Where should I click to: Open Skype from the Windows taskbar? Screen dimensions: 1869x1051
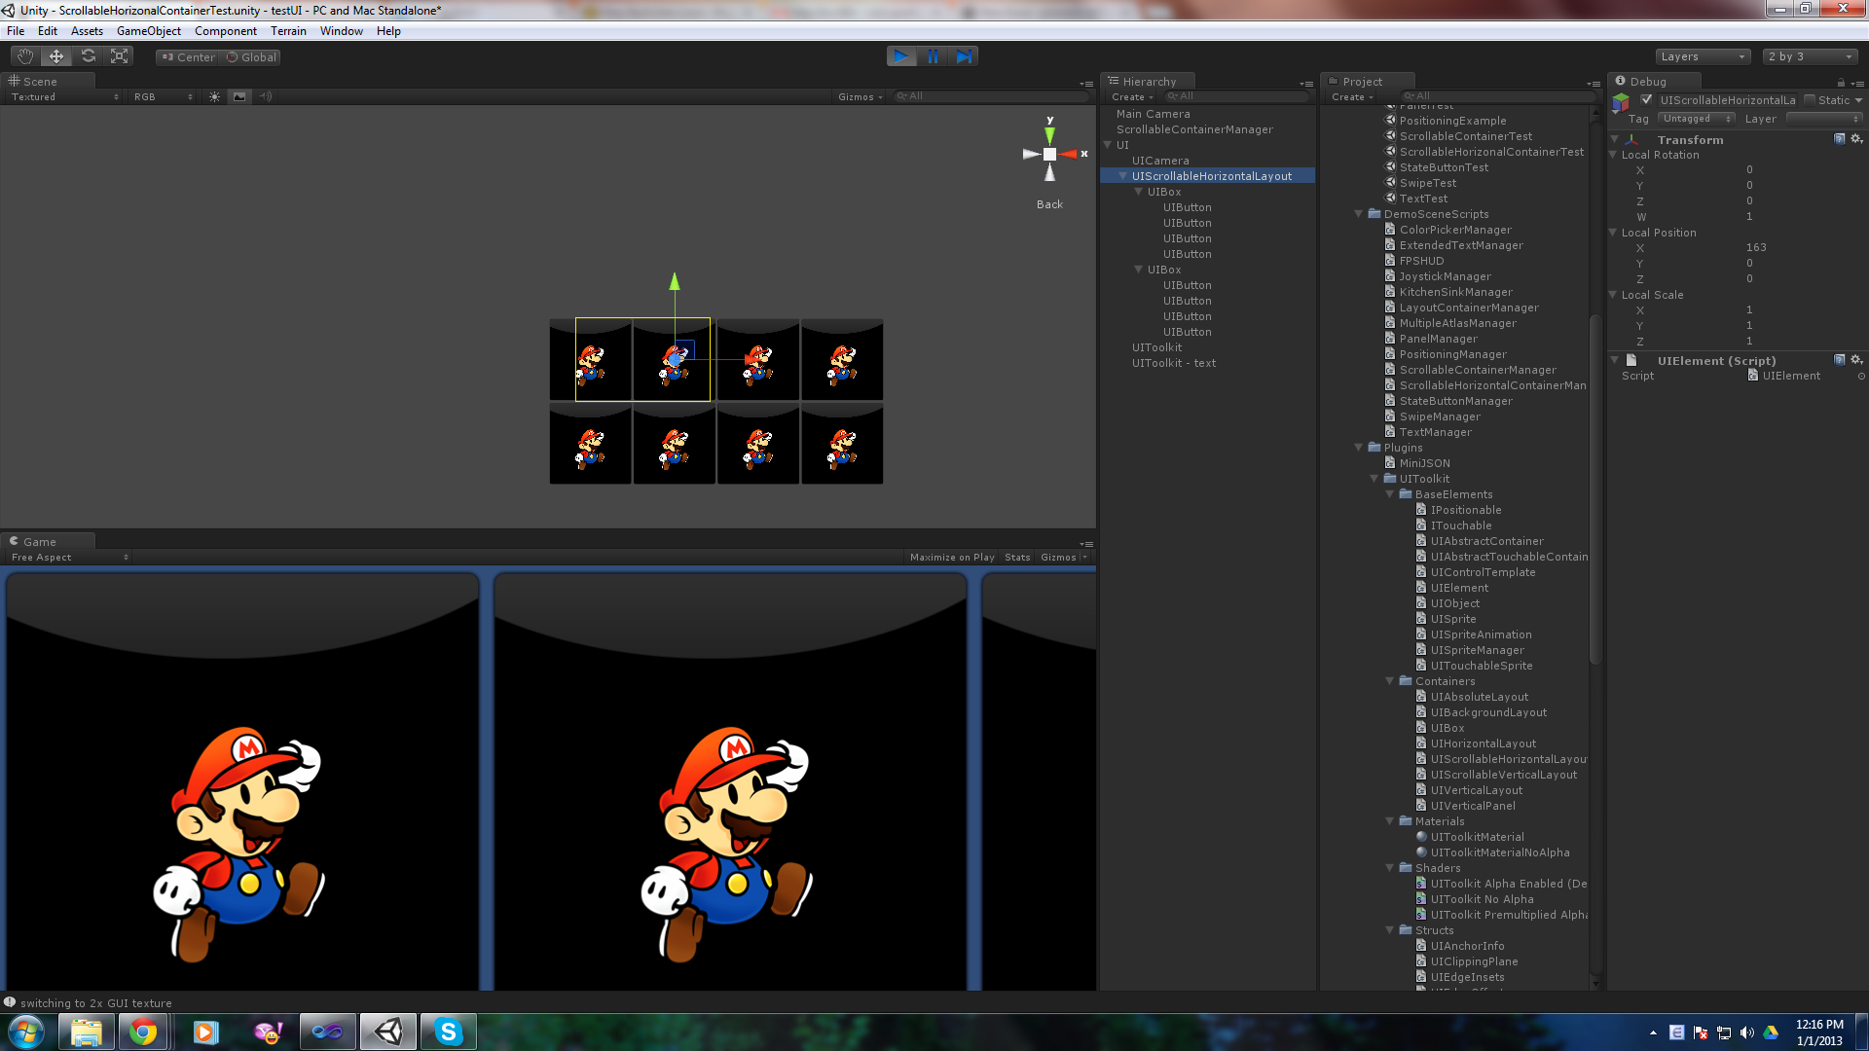pos(449,1032)
